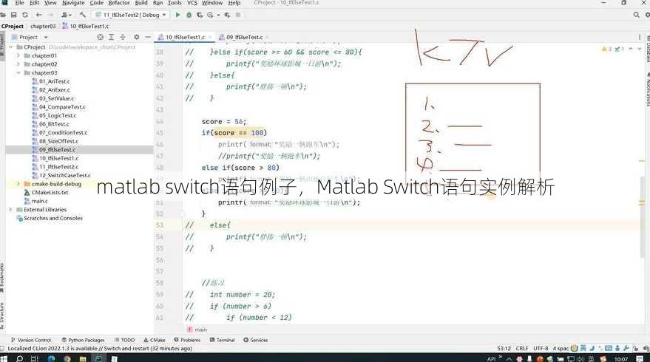Click the UTF-8 encoding status widget
The image size is (650, 362).
(541, 348)
